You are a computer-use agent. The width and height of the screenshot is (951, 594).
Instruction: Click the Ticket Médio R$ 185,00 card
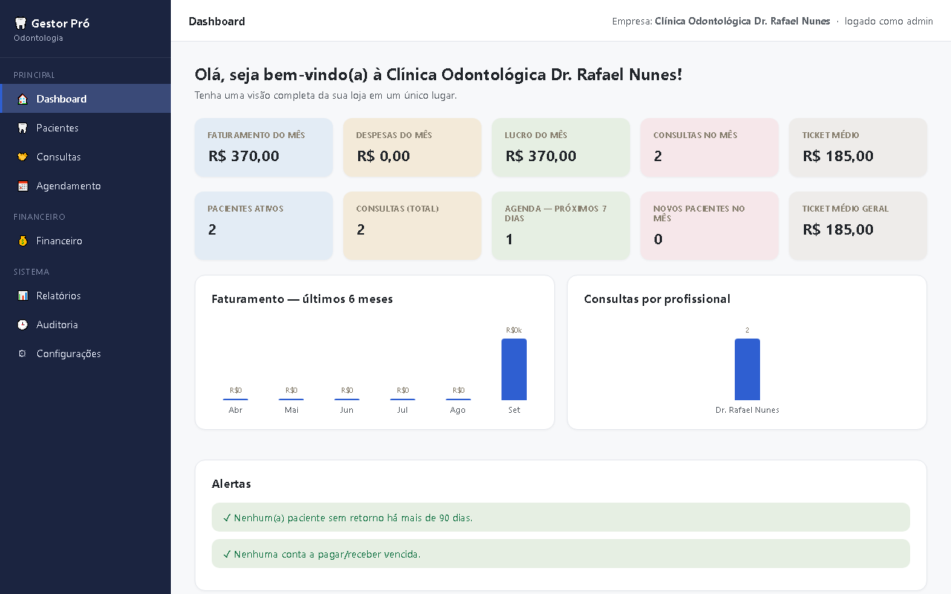858,147
